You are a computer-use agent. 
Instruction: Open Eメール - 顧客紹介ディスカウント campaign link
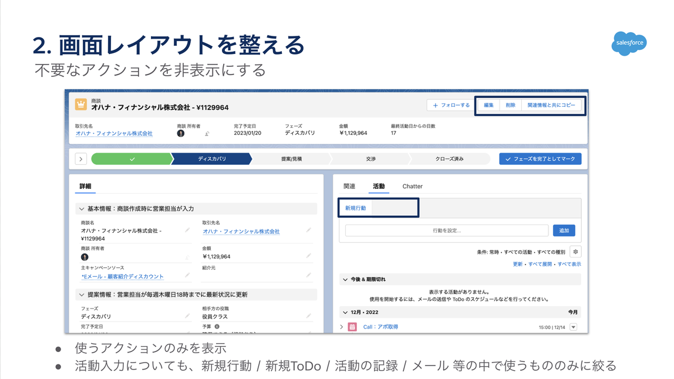123,276
